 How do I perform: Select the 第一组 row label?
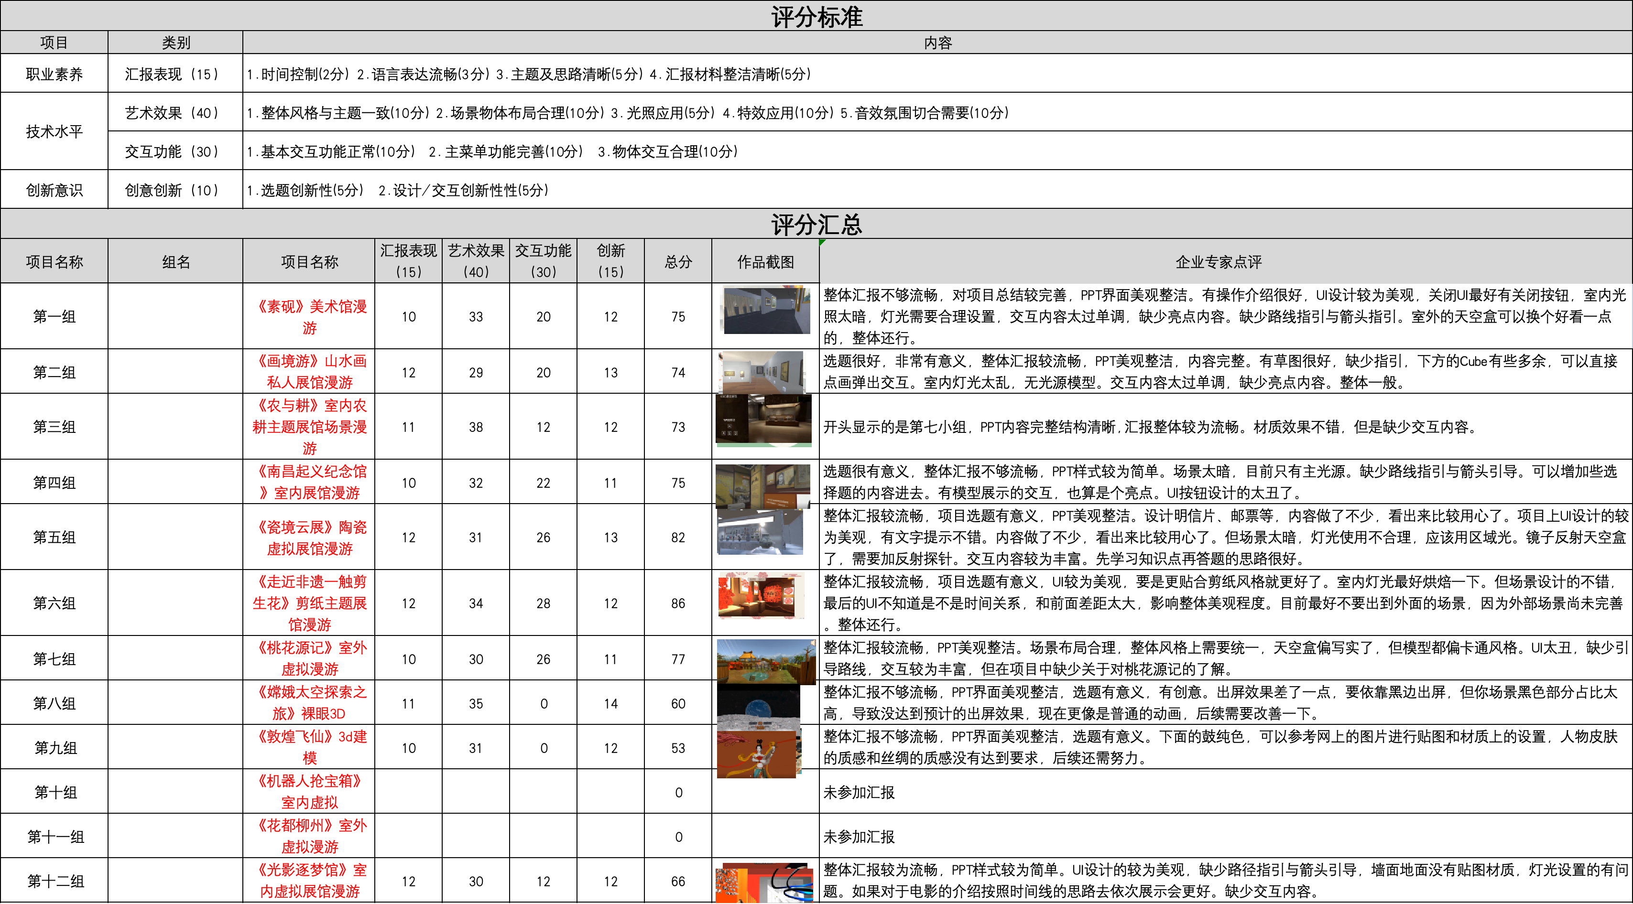[x=54, y=316]
